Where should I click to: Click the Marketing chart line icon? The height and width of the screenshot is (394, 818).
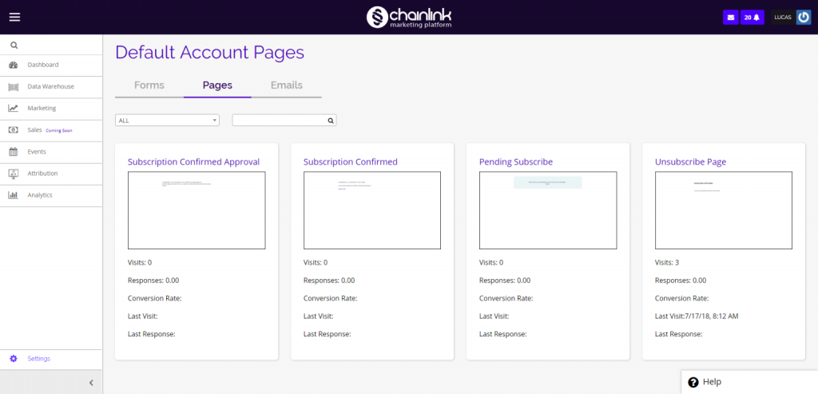click(x=14, y=109)
